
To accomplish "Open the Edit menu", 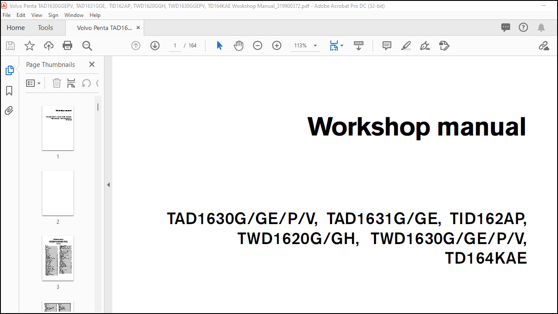I will coord(21,15).
